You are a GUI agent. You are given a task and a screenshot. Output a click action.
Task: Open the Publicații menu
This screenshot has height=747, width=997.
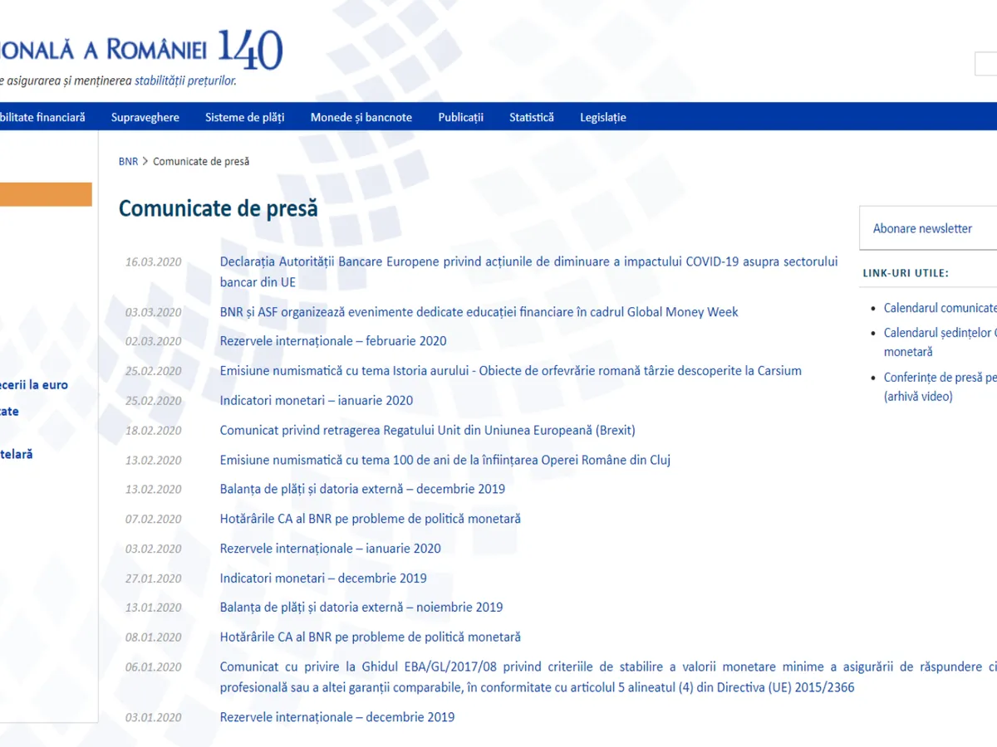(460, 117)
